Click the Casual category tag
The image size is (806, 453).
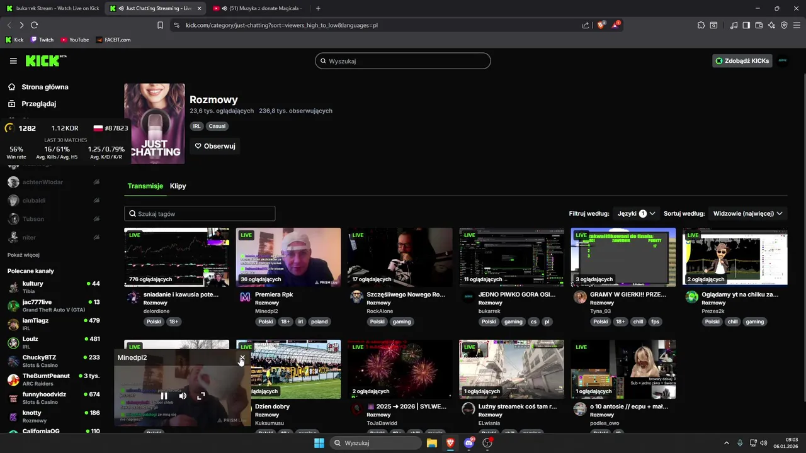(x=217, y=126)
